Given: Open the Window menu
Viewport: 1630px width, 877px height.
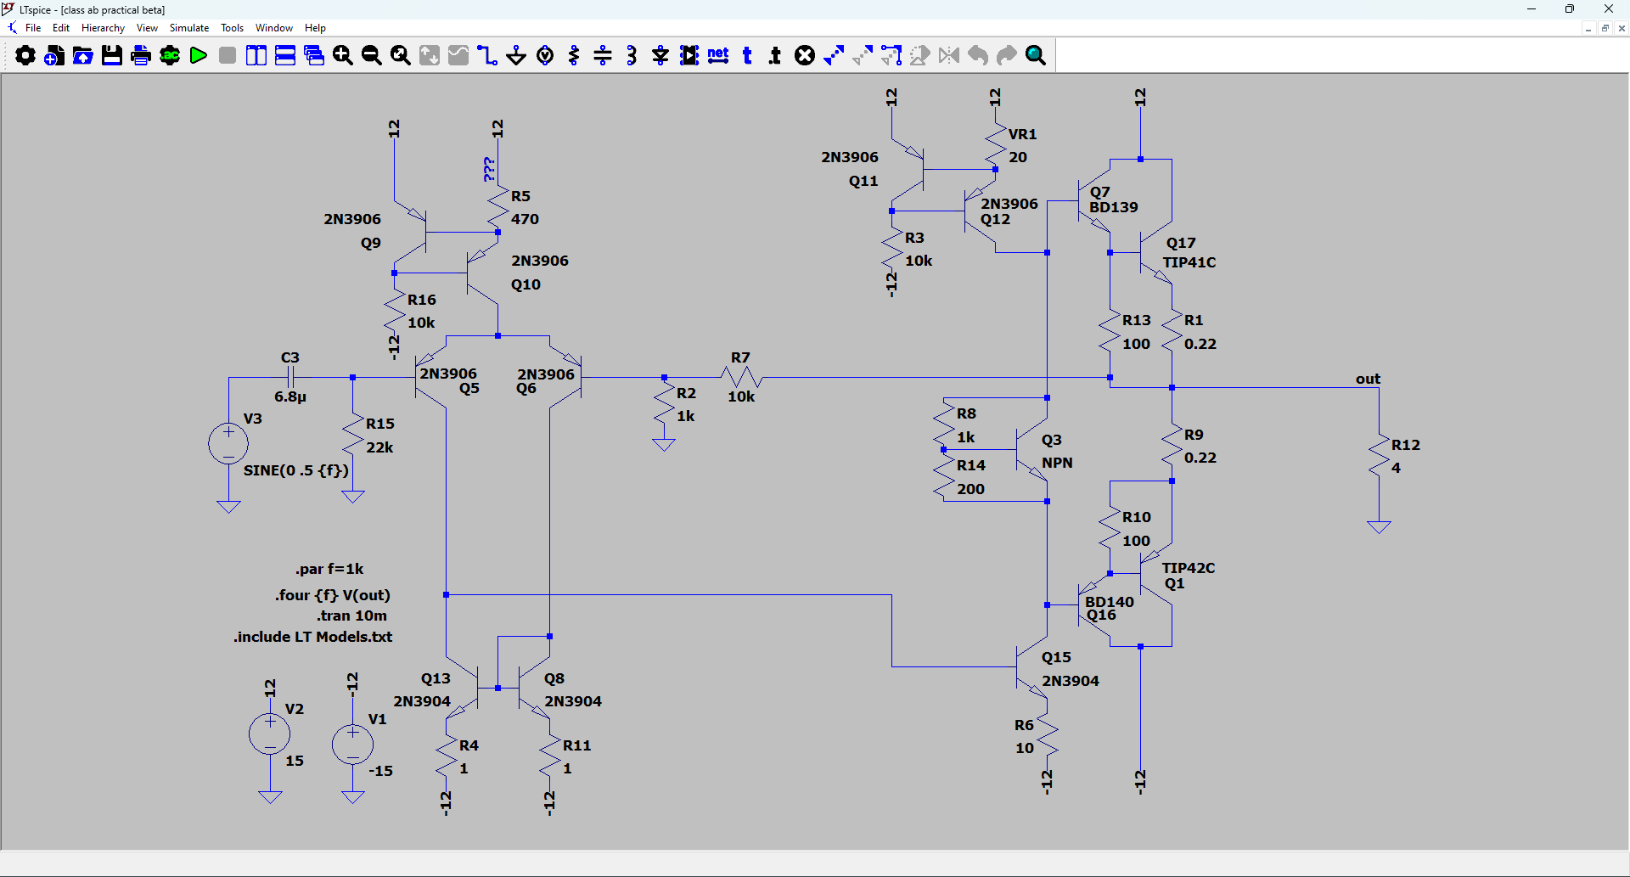Looking at the screenshot, I should tap(274, 28).
